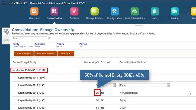Open the hamburger navigator menu
This screenshot has height=110, width=196.
pos(4,3)
